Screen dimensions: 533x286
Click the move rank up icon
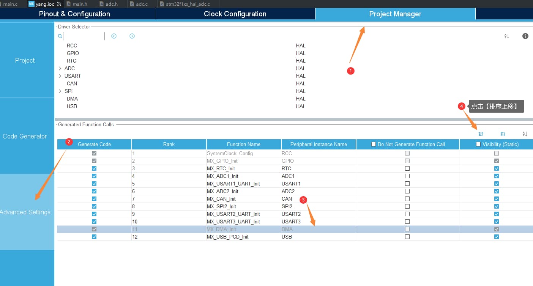pyautogui.click(x=481, y=134)
